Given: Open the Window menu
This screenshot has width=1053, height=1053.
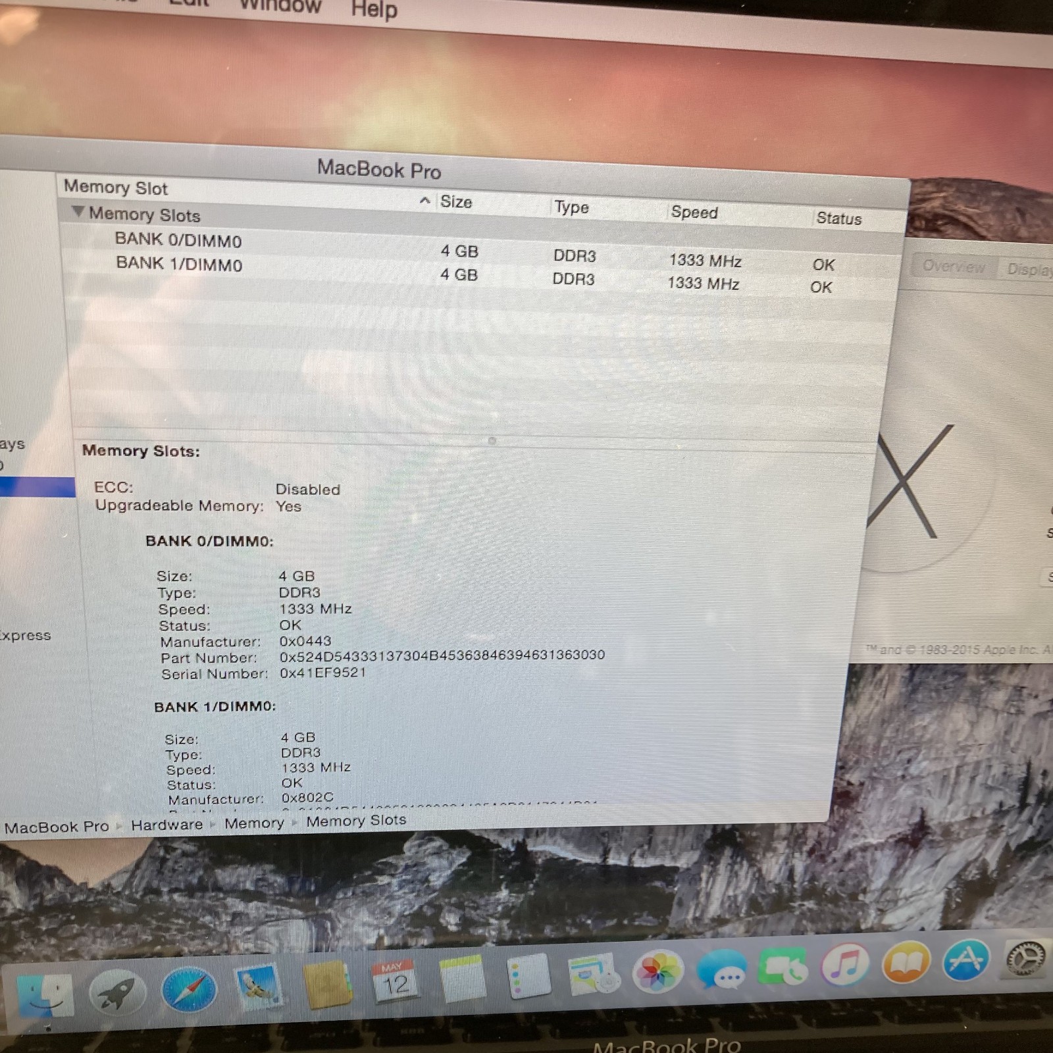Looking at the screenshot, I should pos(280,7).
